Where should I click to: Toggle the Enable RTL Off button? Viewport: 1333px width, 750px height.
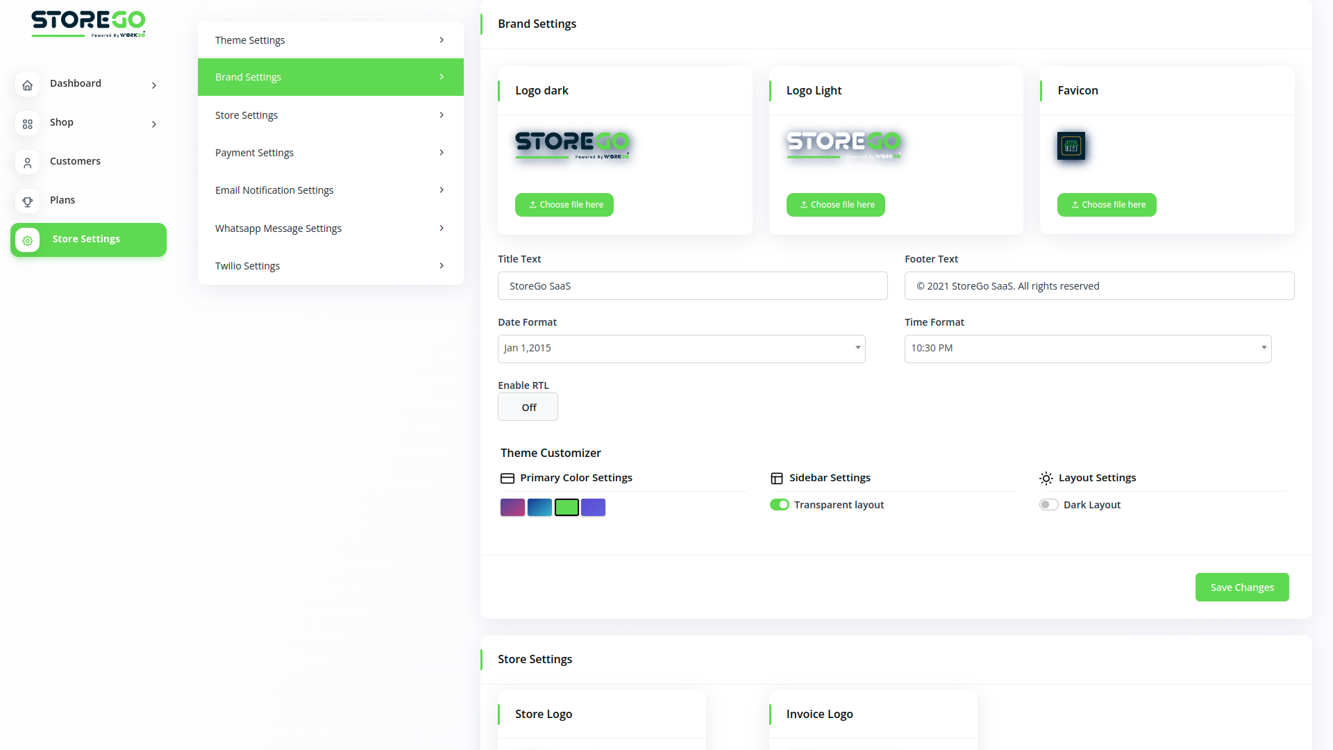528,407
